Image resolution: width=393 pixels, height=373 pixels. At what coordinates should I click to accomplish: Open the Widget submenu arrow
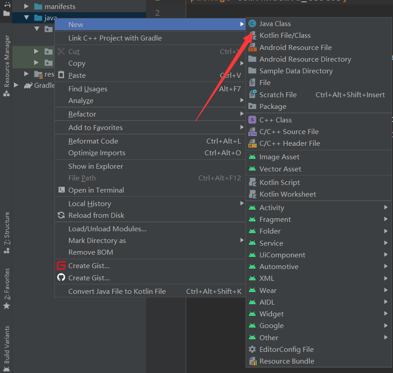point(386,313)
